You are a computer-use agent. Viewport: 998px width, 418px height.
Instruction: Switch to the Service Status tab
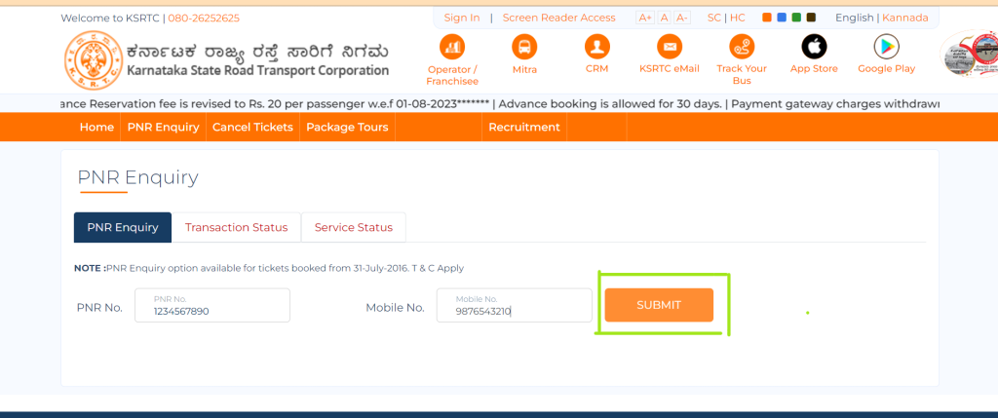point(353,227)
